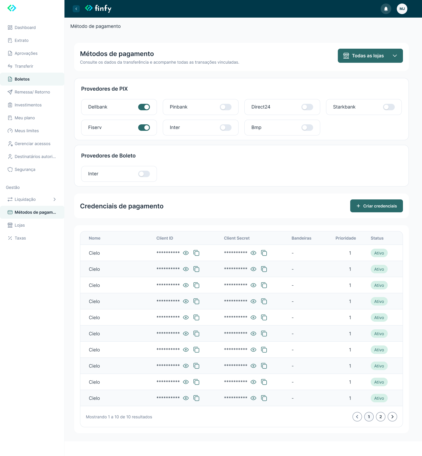The width and height of the screenshot is (422, 456).
Task: Copy Client Secret in the seventh Cielo row
Action: 264,350
